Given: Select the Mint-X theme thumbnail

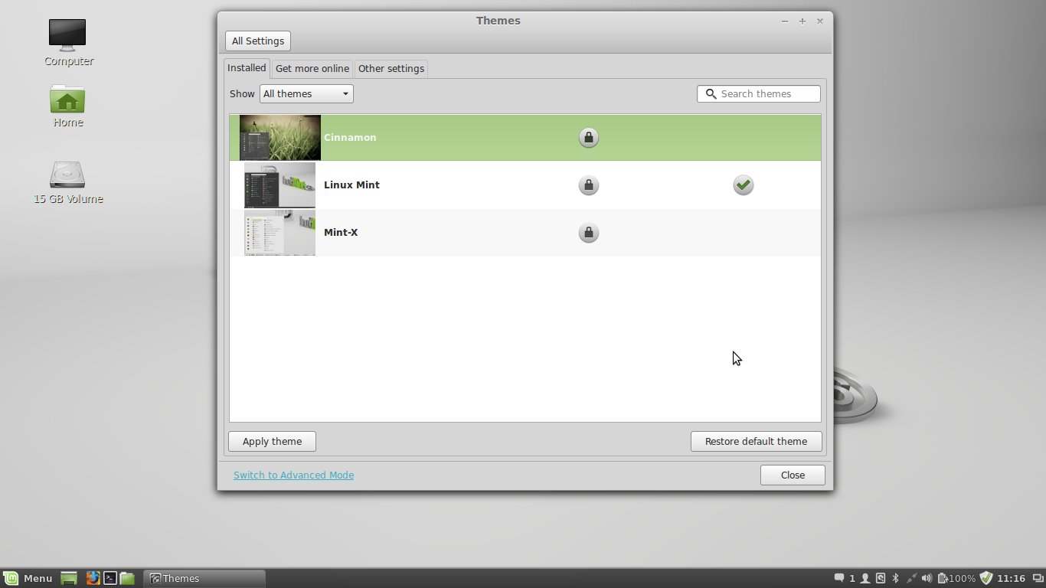Looking at the screenshot, I should tap(279, 233).
